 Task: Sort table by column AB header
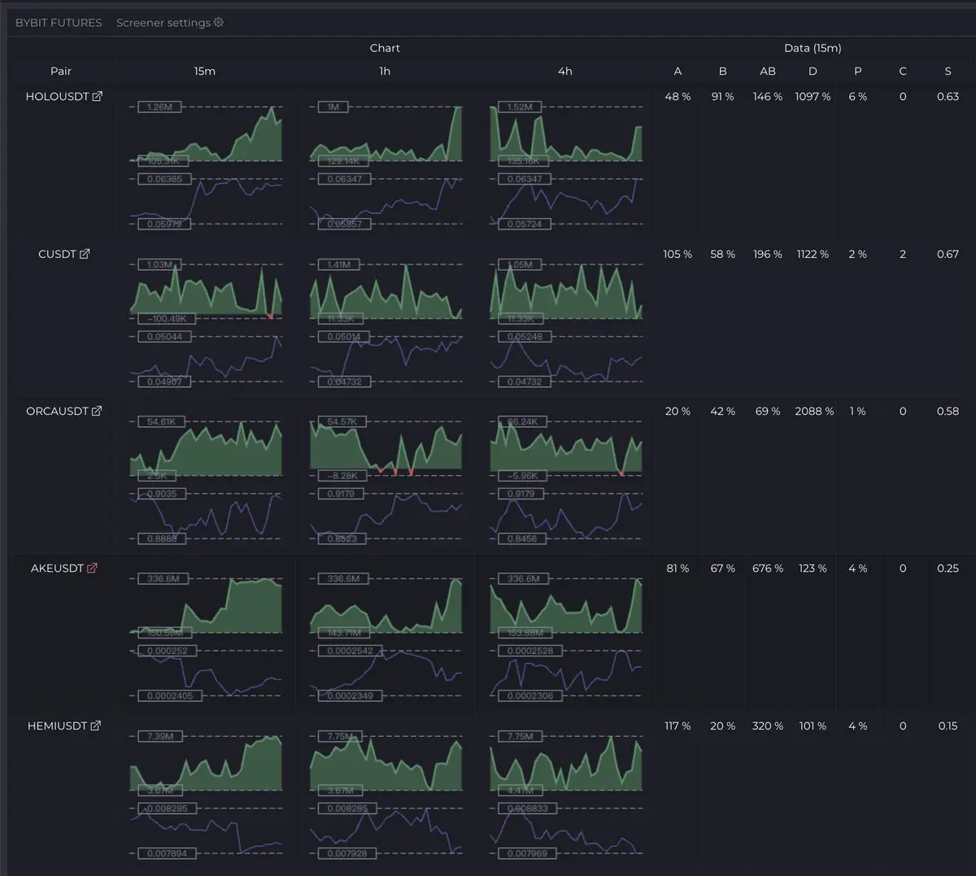coord(767,72)
